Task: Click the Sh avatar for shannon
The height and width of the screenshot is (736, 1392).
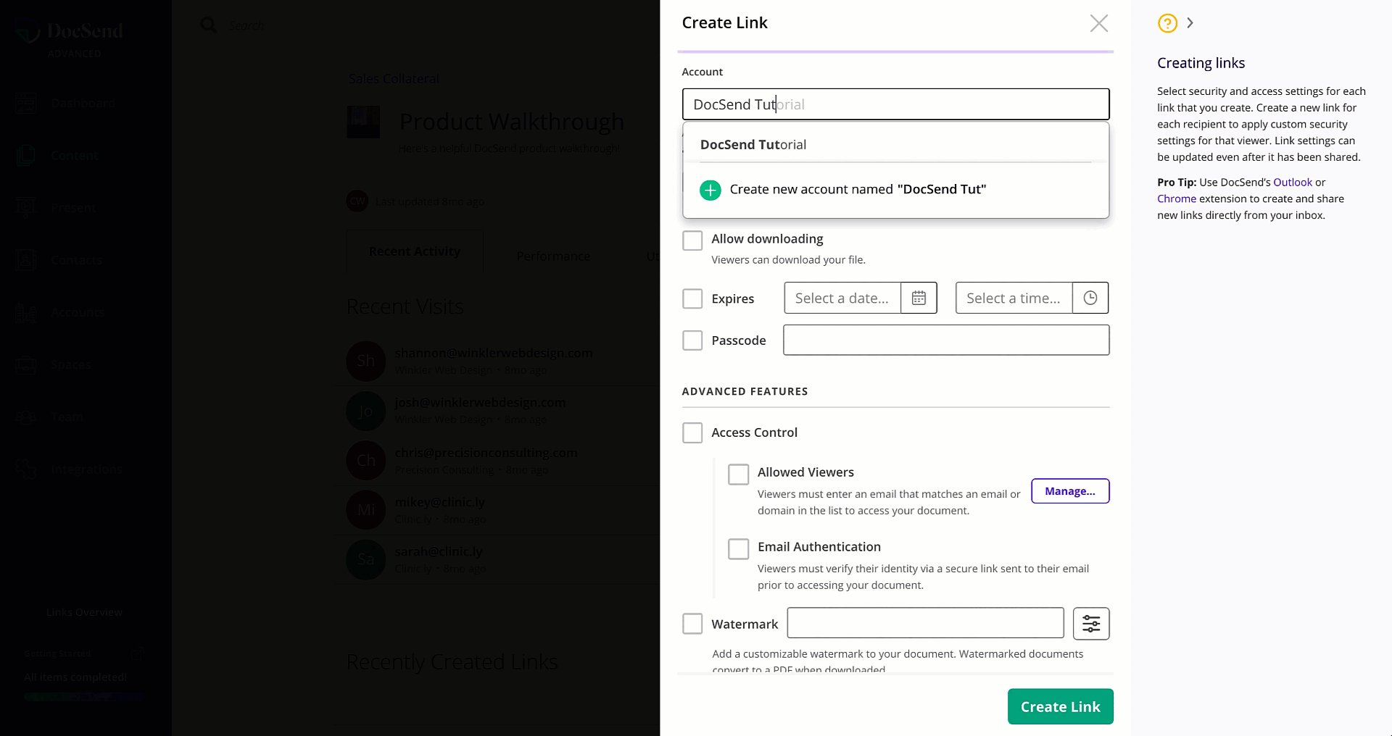Action: [365, 361]
